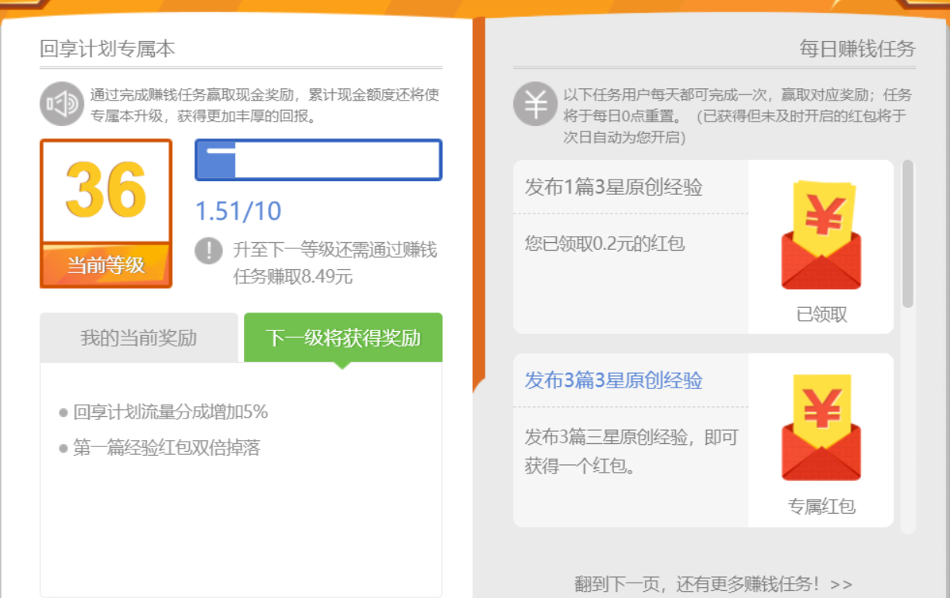Click the daily tasks list scrollbar
Viewport: 950px width, 598px height.
(908, 234)
